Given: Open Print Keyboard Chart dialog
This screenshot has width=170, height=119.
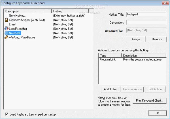Looking at the screenshot, I should pos(150,101).
